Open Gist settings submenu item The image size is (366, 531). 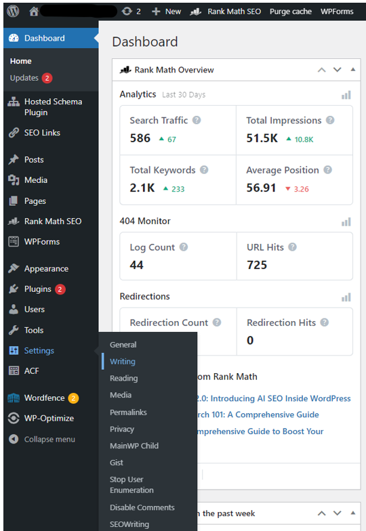[x=117, y=463]
